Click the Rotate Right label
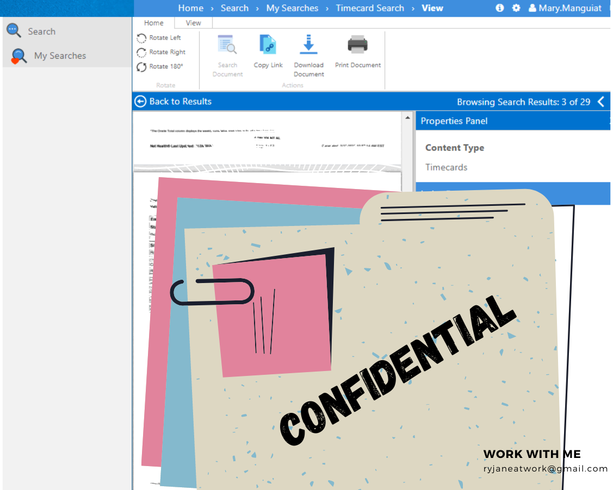 click(168, 52)
